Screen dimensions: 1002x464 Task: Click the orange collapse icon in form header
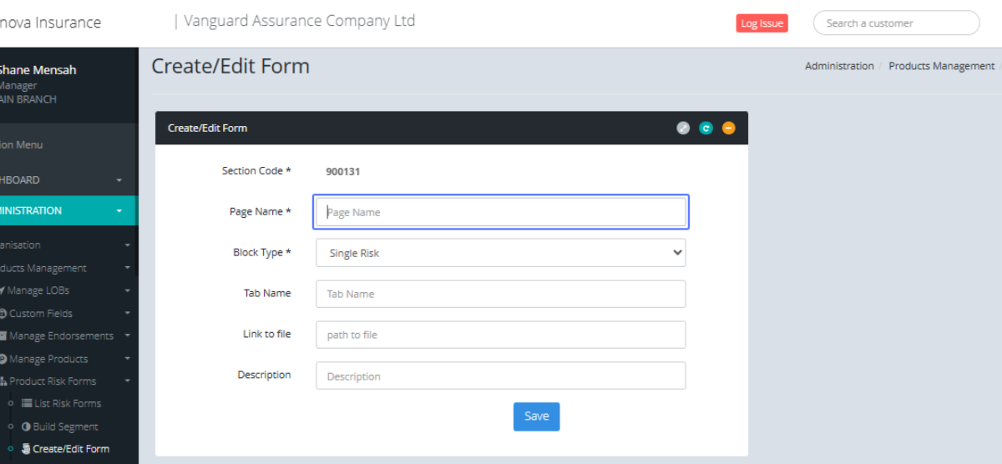pyautogui.click(x=729, y=128)
